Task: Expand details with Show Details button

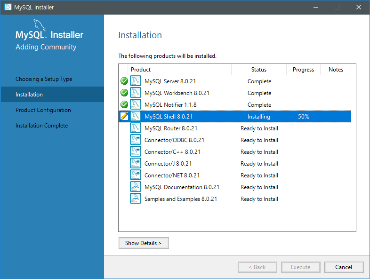Action: coord(144,243)
